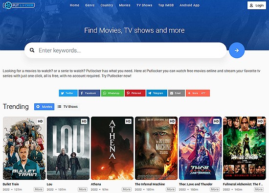Go to Movies in top navigation

coord(125,5)
